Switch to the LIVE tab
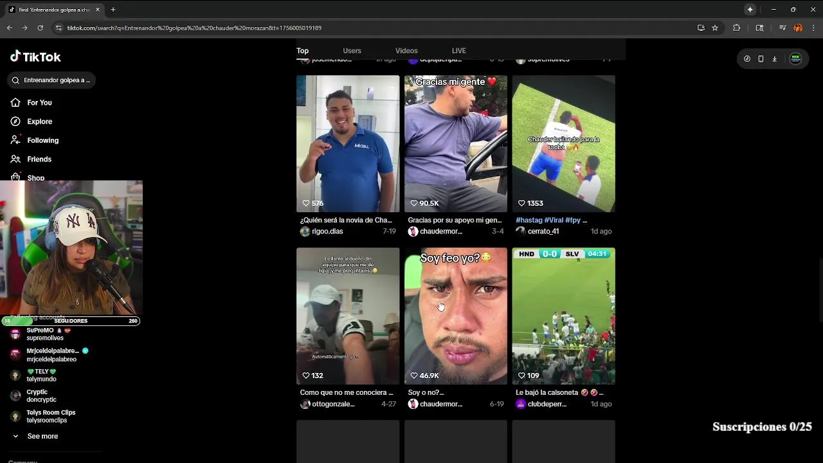Image resolution: width=823 pixels, height=463 pixels. 458,51
